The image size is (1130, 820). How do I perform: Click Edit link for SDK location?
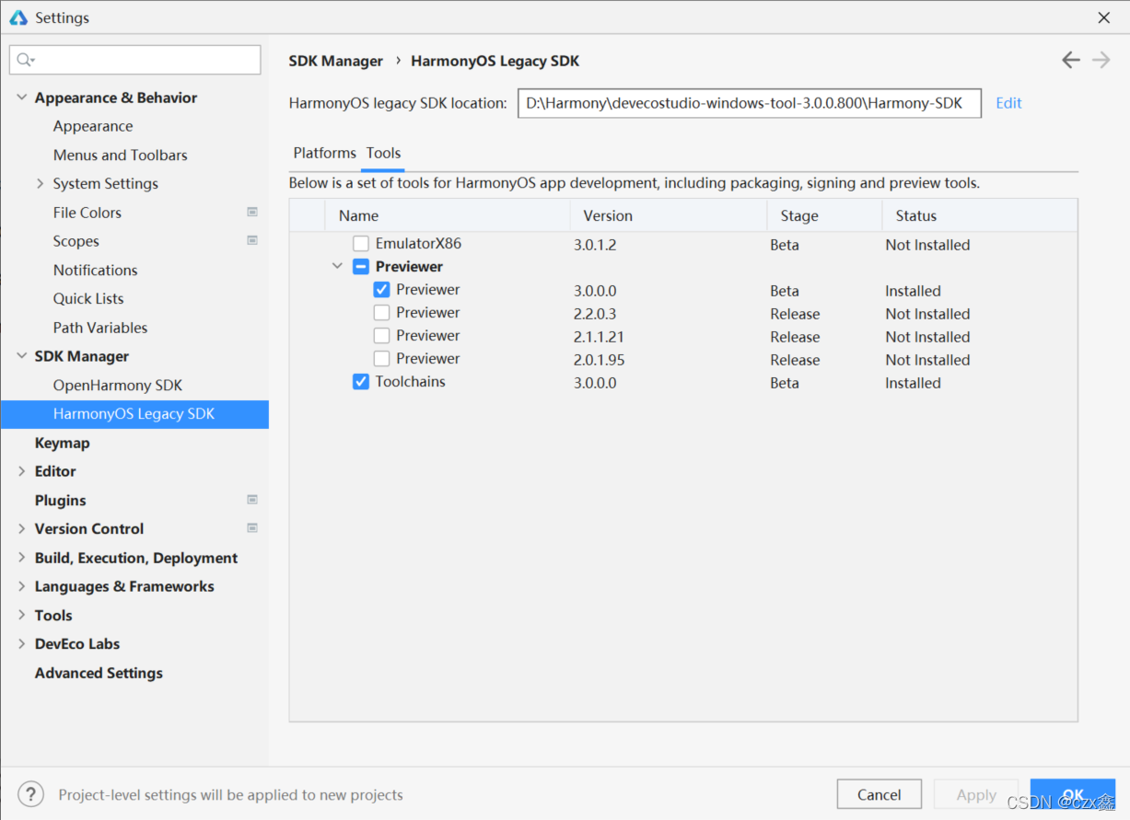1008,103
